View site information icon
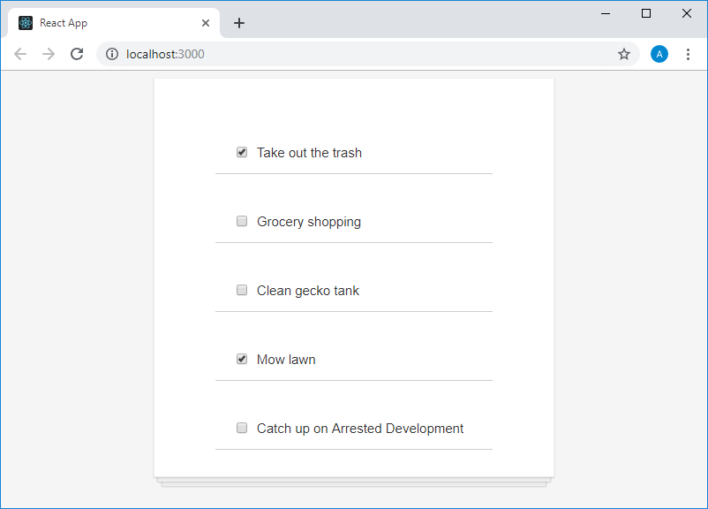Screen dimensions: 708x509 (x=112, y=54)
